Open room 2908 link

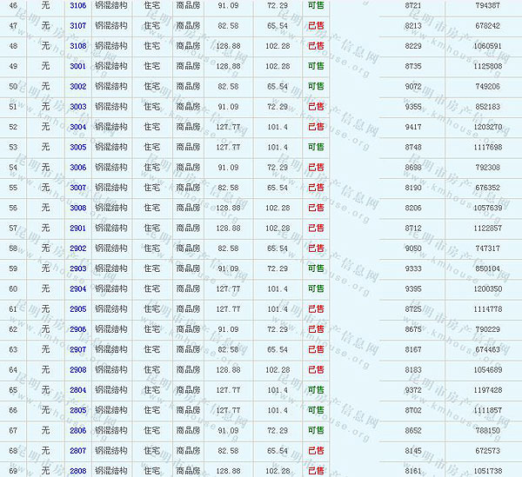point(77,370)
